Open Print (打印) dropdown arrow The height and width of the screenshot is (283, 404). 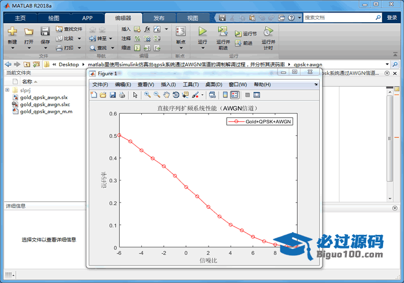coord(79,48)
